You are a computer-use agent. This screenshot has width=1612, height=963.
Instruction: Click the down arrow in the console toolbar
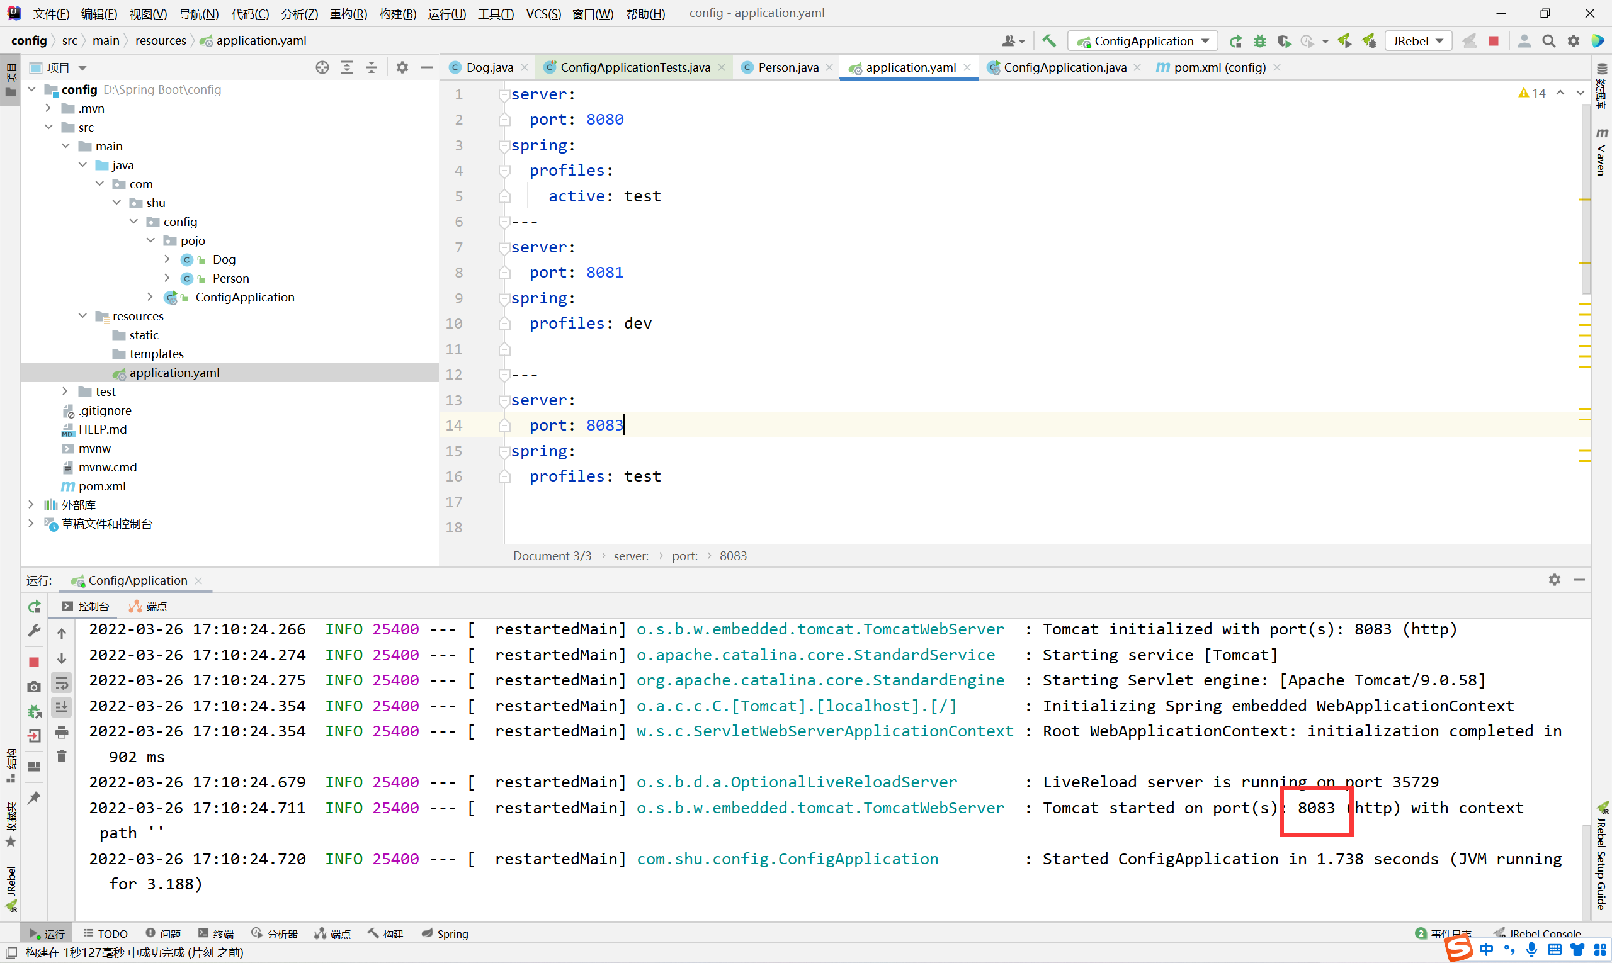tap(62, 658)
